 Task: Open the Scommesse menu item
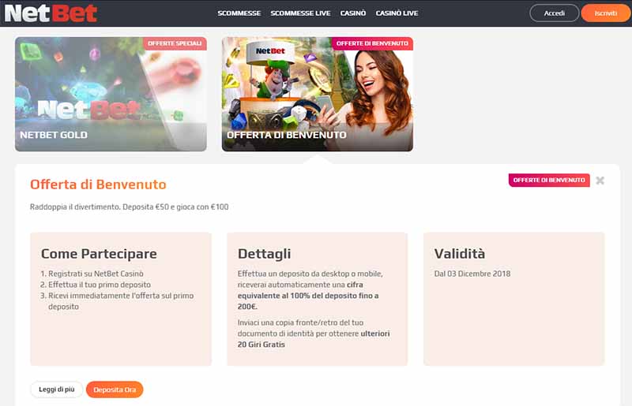click(239, 13)
